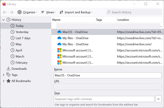
Task: Open the tags selector dropdown arrow
Action: click(x=158, y=99)
